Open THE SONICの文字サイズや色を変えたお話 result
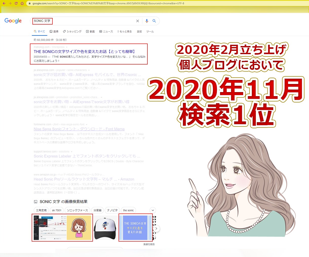Image resolution: width=309 pixels, height=257 pixels. (85, 52)
